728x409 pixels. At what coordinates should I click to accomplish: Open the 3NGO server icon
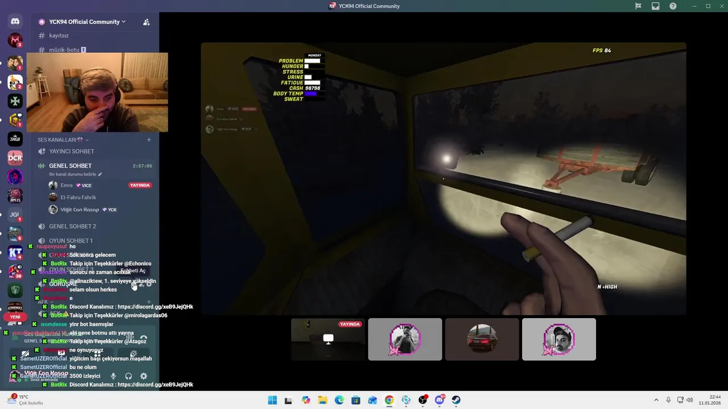(15, 139)
